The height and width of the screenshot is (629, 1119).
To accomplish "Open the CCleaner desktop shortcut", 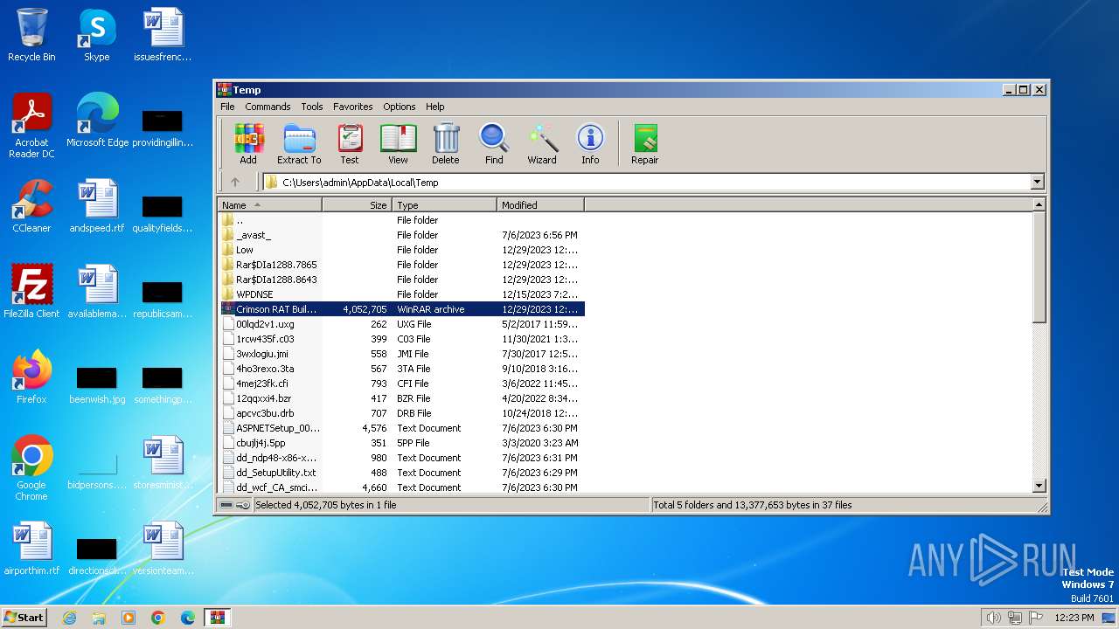I will [31, 206].
